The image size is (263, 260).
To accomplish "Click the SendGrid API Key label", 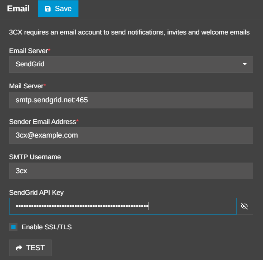I will [x=36, y=193].
